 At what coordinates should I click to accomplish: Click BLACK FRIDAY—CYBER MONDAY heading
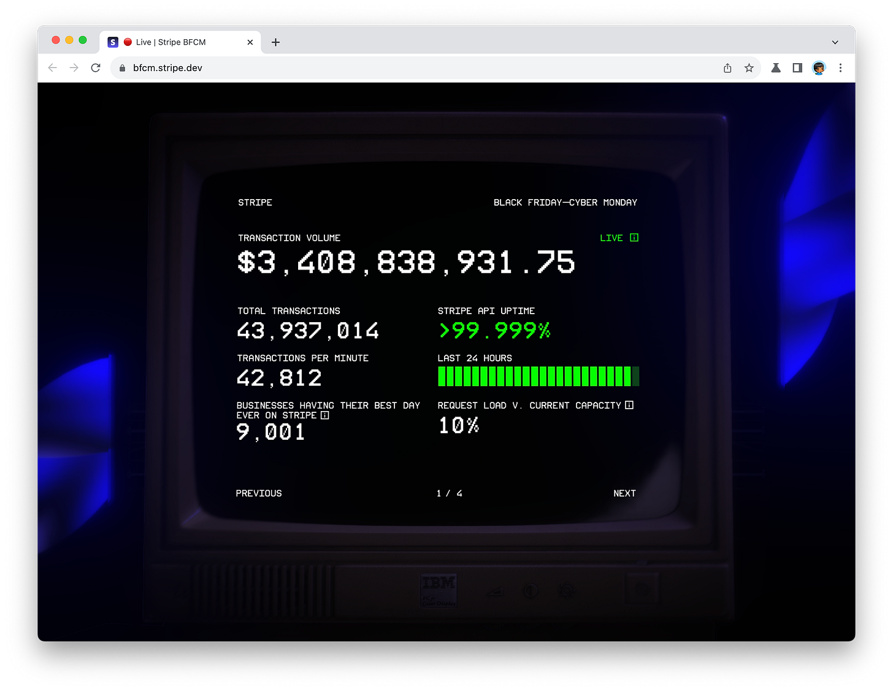click(x=565, y=202)
